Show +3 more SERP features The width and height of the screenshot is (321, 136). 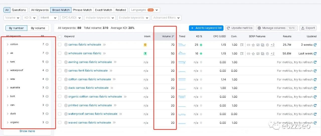click(272, 45)
